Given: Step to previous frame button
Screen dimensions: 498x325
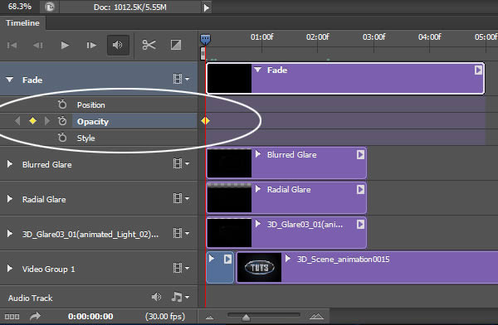Looking at the screenshot, I should [38, 46].
